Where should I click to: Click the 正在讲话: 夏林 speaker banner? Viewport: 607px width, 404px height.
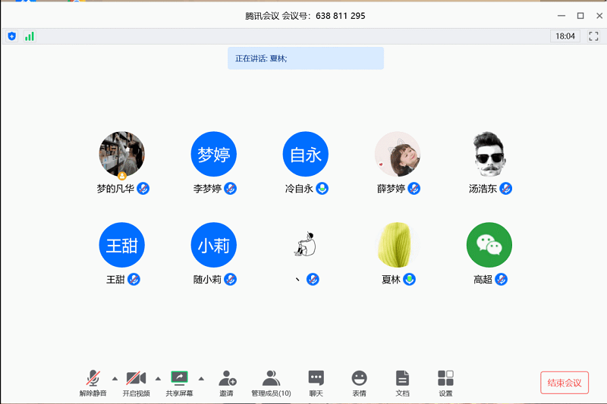tap(306, 58)
